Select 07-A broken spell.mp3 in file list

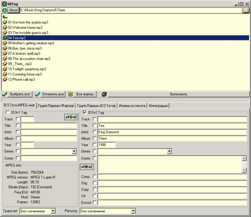click(x=24, y=54)
